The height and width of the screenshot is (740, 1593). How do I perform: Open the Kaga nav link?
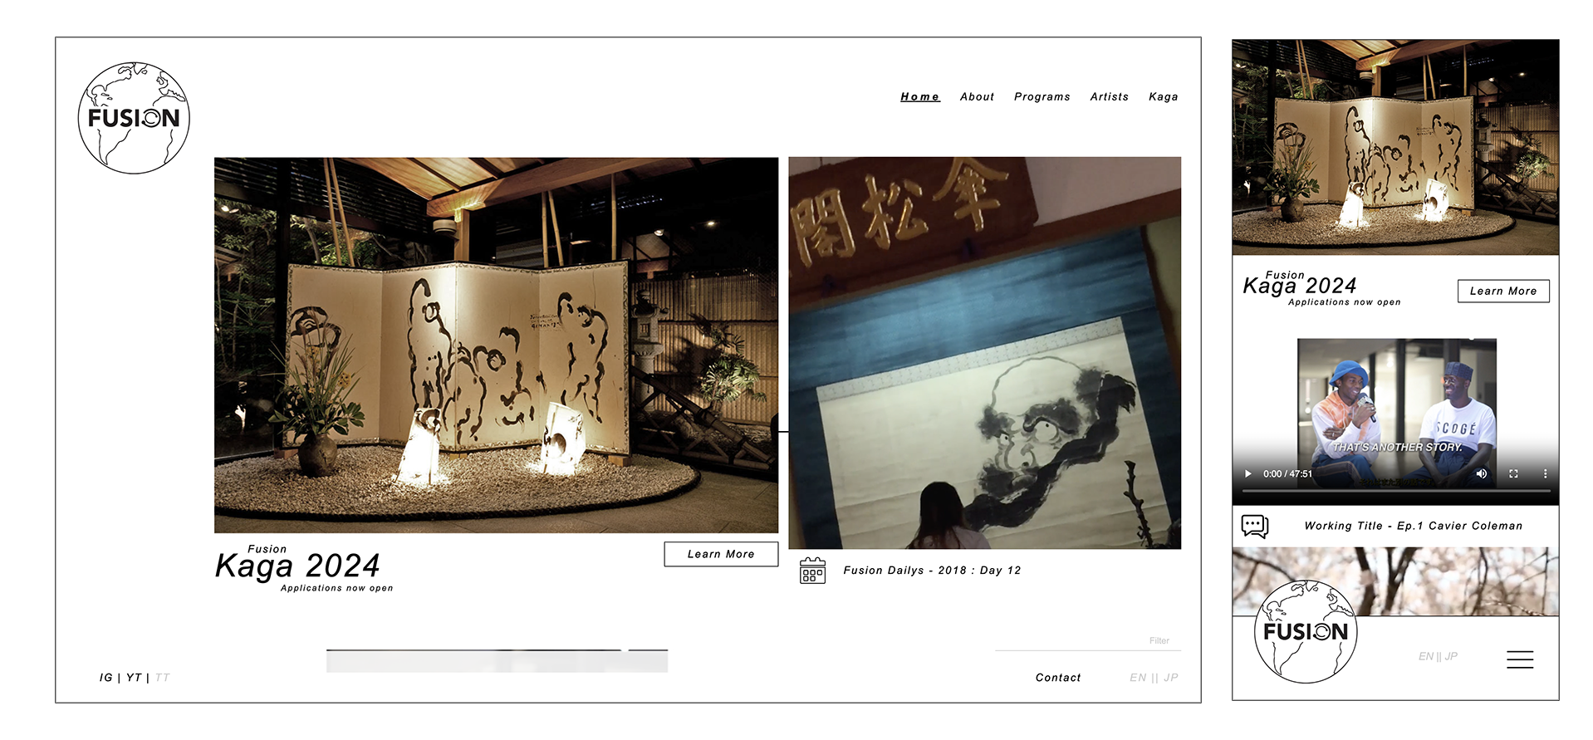[x=1163, y=97]
